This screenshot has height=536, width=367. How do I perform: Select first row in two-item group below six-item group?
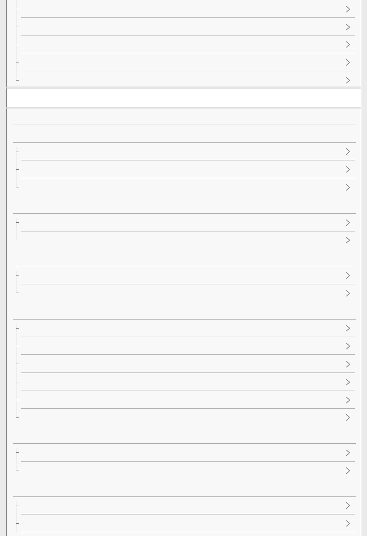click(x=184, y=453)
